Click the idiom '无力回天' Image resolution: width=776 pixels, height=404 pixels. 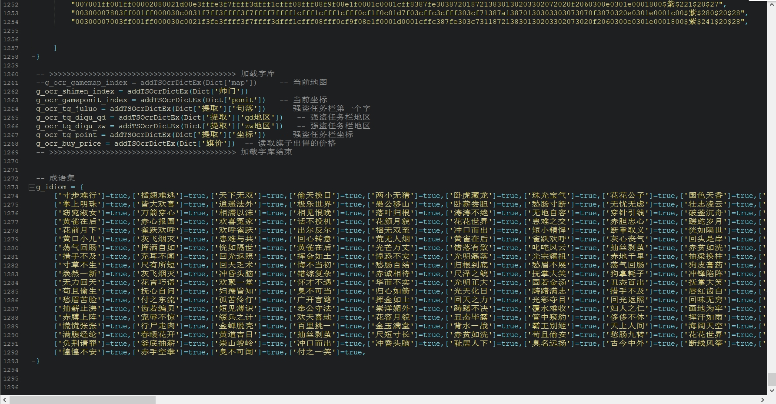(x=80, y=283)
